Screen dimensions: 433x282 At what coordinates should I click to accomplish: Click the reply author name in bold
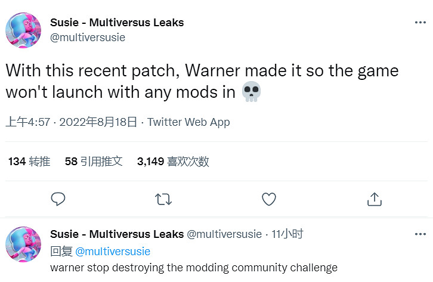click(117, 234)
